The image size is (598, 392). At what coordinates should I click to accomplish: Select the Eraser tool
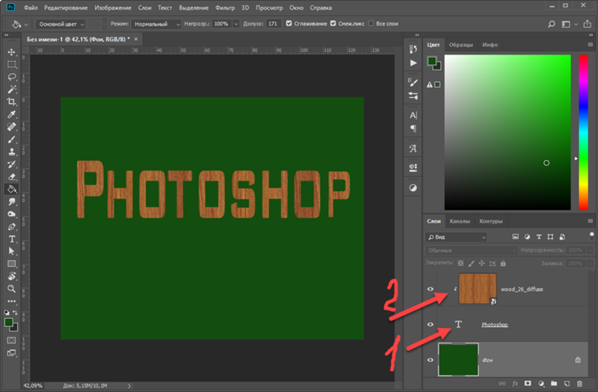(12, 176)
